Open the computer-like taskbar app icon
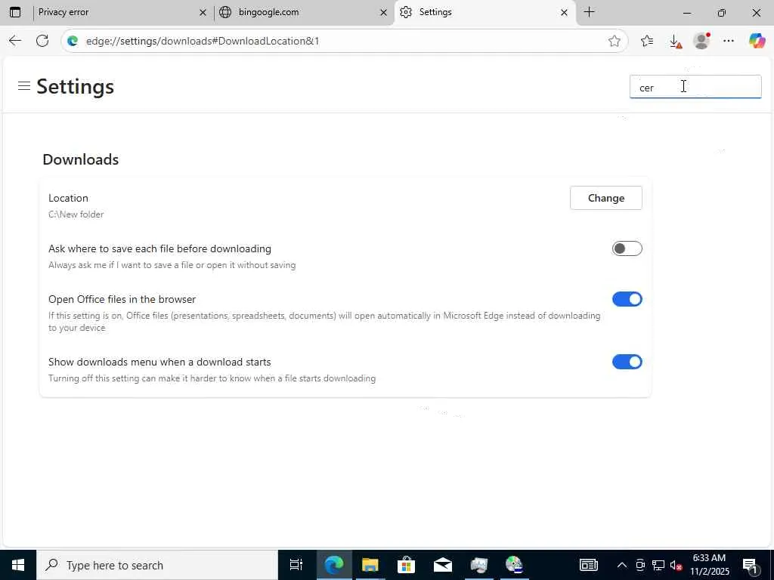This screenshot has width=774, height=580. 478,565
